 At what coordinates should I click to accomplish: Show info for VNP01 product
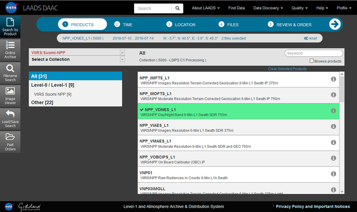coord(333,174)
